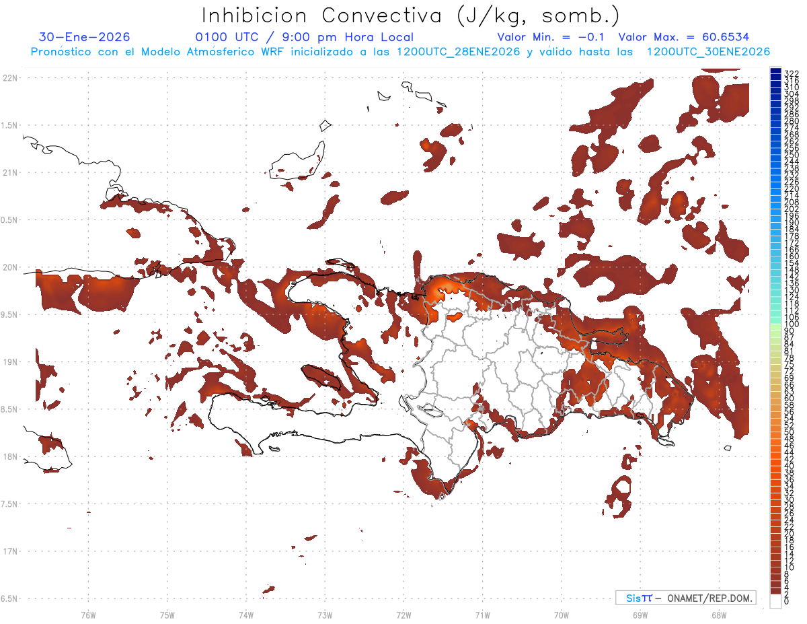Click the '0' colorbar value
Image resolution: width=807 pixels, height=624 pixels.
coord(787,601)
